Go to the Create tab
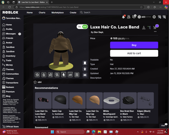Image resolution: width=169 pixels, height=135 pixels. pos(73,12)
